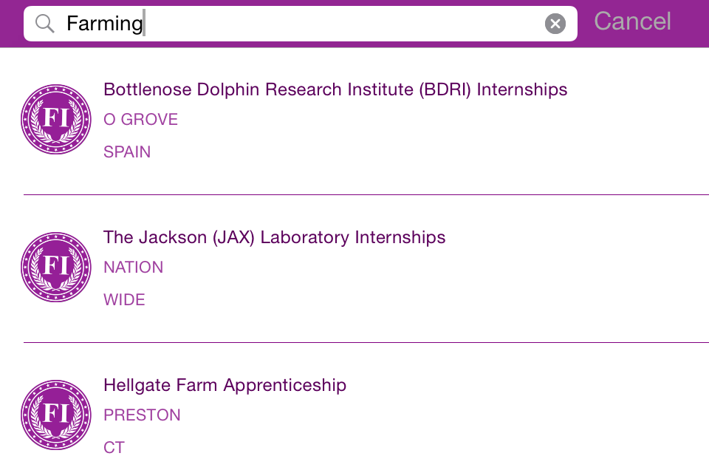This screenshot has height=473, width=709.
Task: Open Hellgate Farm Apprenticeship listing
Action: click(x=225, y=385)
